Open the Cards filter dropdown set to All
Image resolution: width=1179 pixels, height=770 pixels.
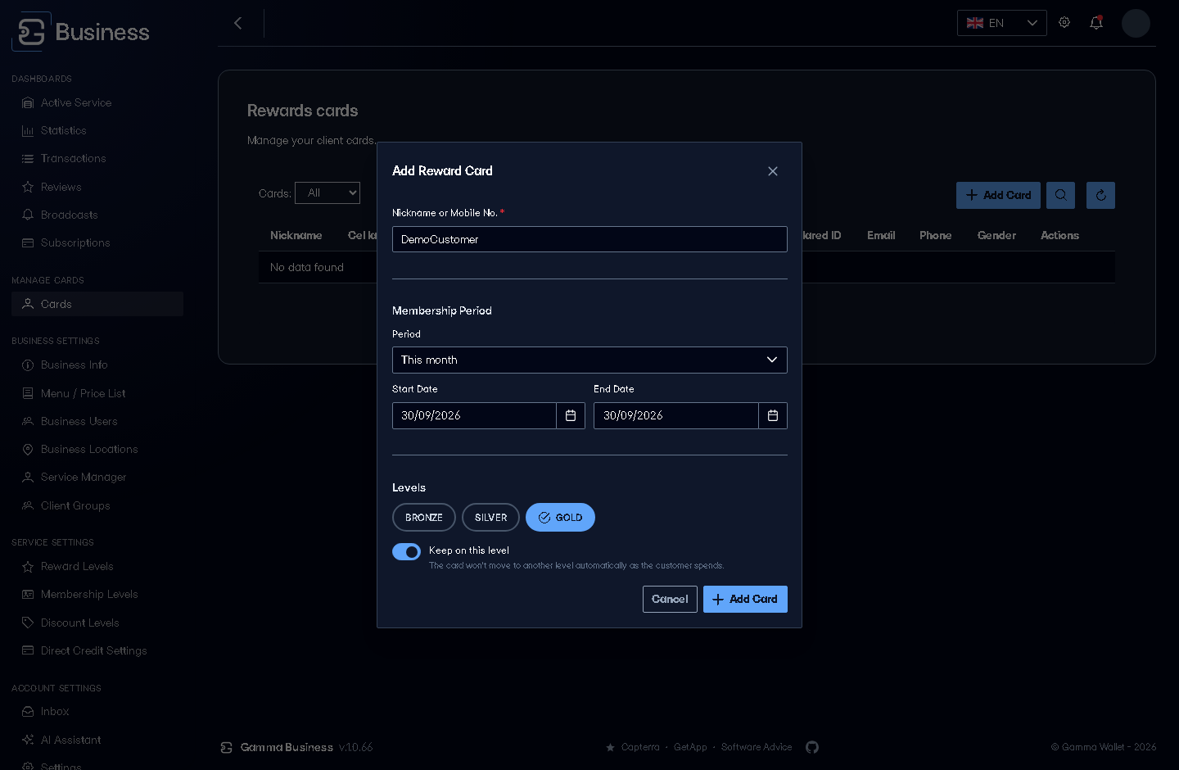(327, 193)
